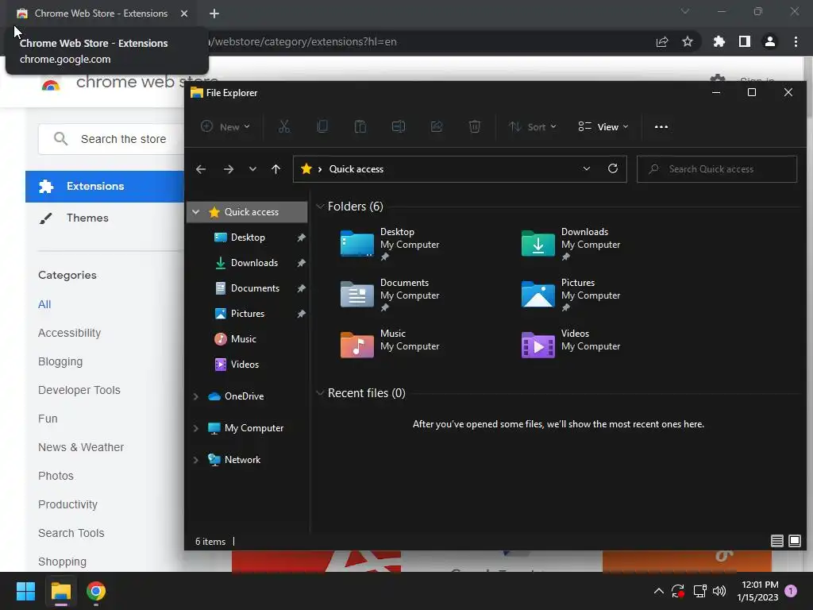
Task: Unpin Desktop in the navigation pane
Action: coord(301,237)
